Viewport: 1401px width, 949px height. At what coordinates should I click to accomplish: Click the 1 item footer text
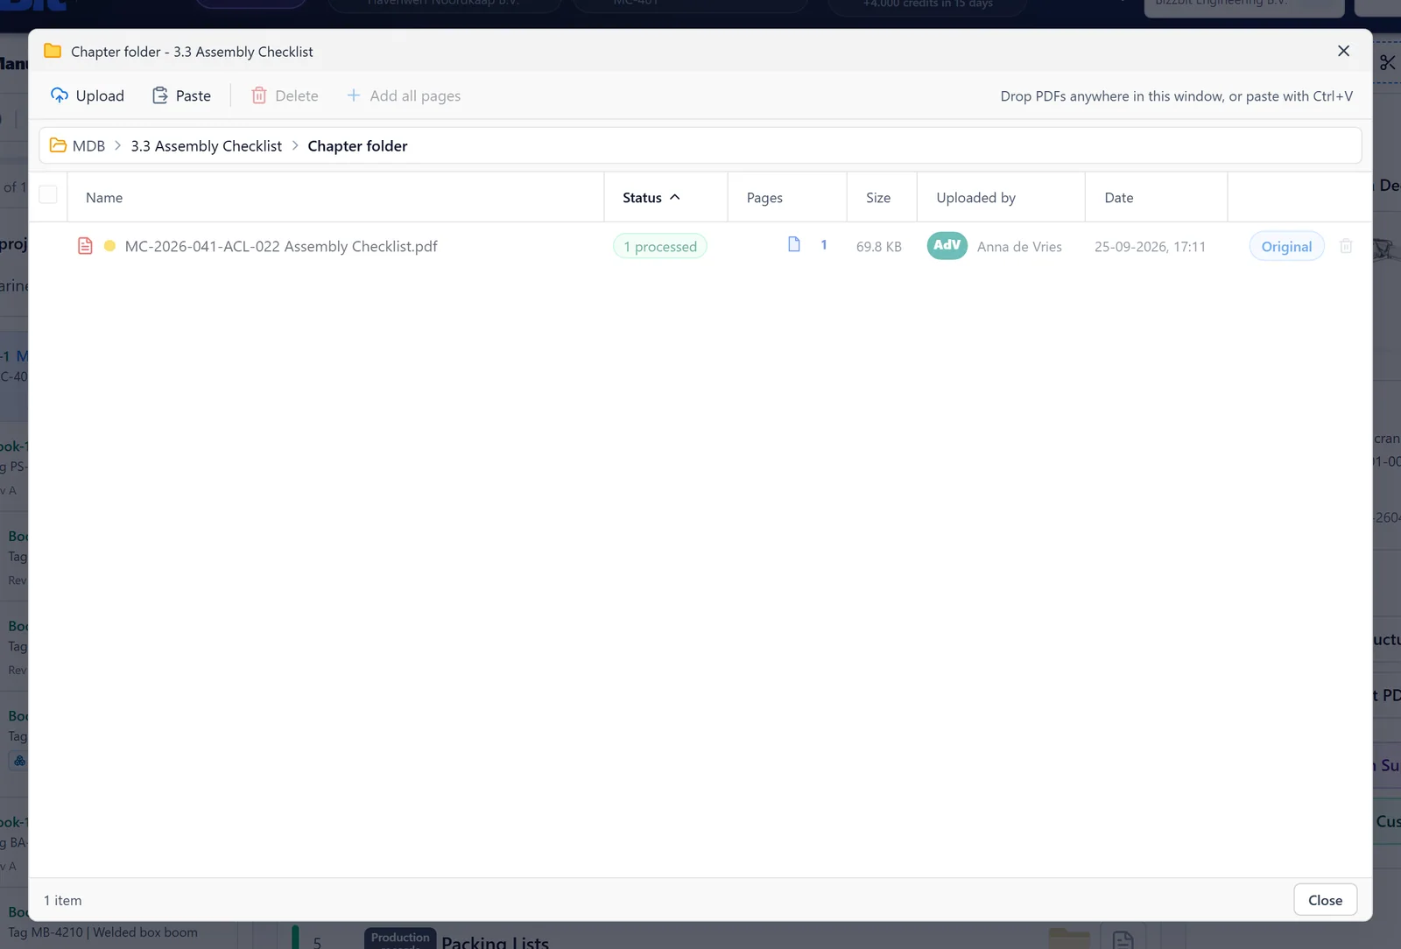pyautogui.click(x=63, y=900)
